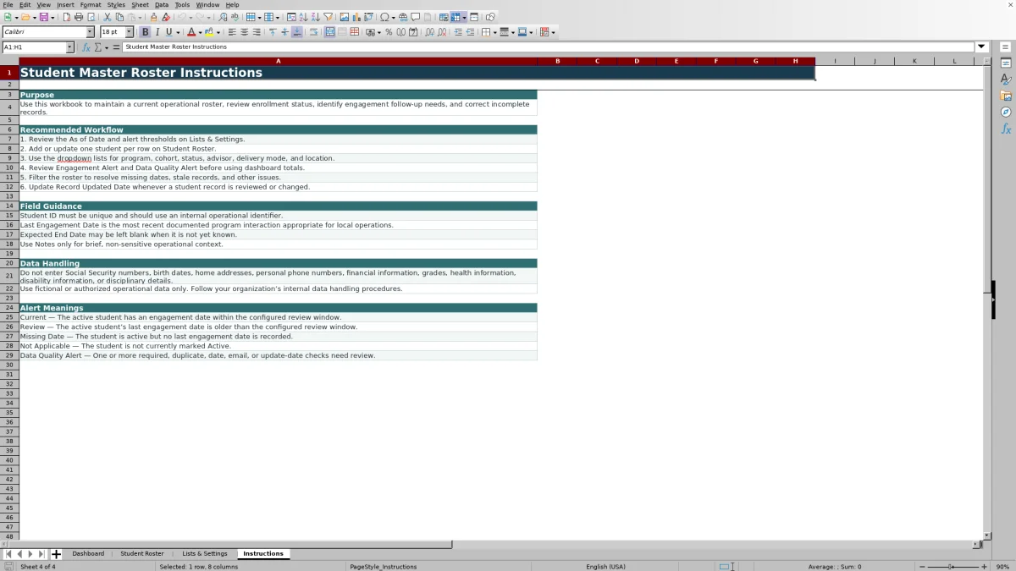The width and height of the screenshot is (1016, 571).
Task: Open sidebar Gallery panel
Action: (x=1006, y=96)
